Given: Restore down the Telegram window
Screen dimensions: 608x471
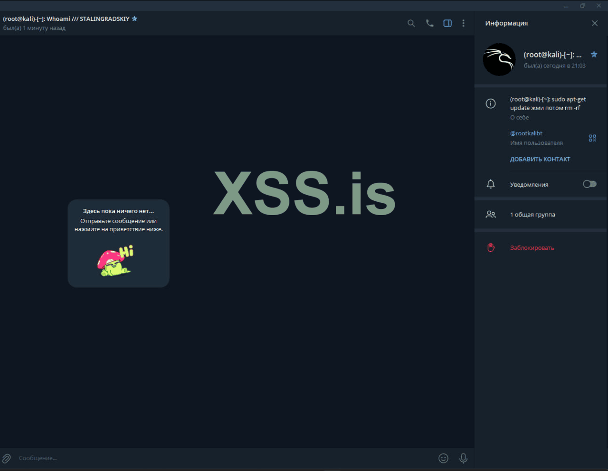Looking at the screenshot, I should (582, 6).
